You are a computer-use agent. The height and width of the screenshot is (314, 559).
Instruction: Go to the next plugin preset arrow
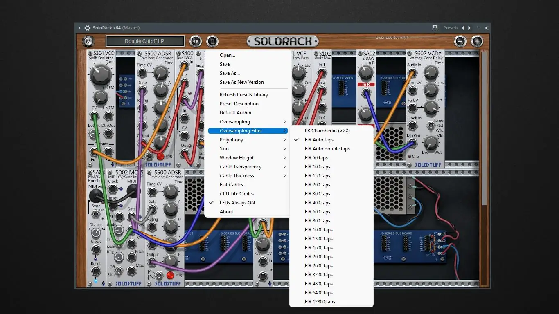469,28
